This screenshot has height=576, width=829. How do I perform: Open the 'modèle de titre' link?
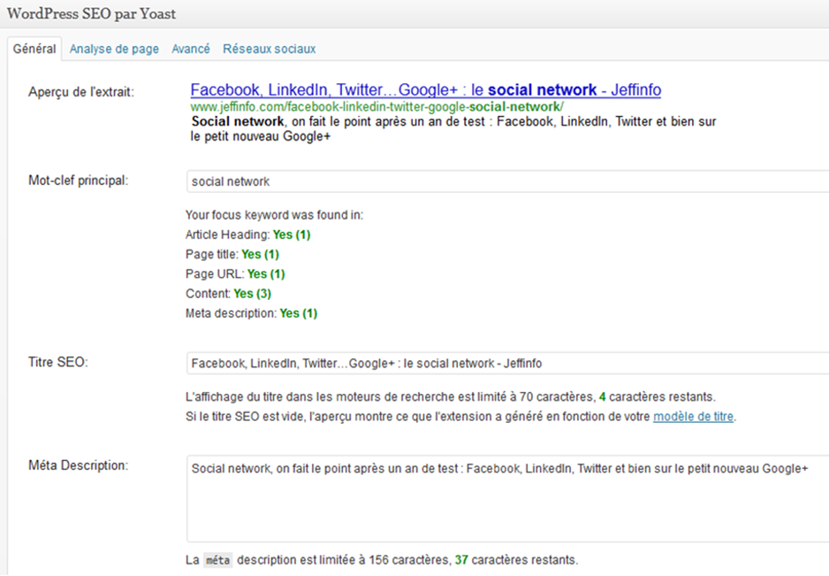click(693, 417)
